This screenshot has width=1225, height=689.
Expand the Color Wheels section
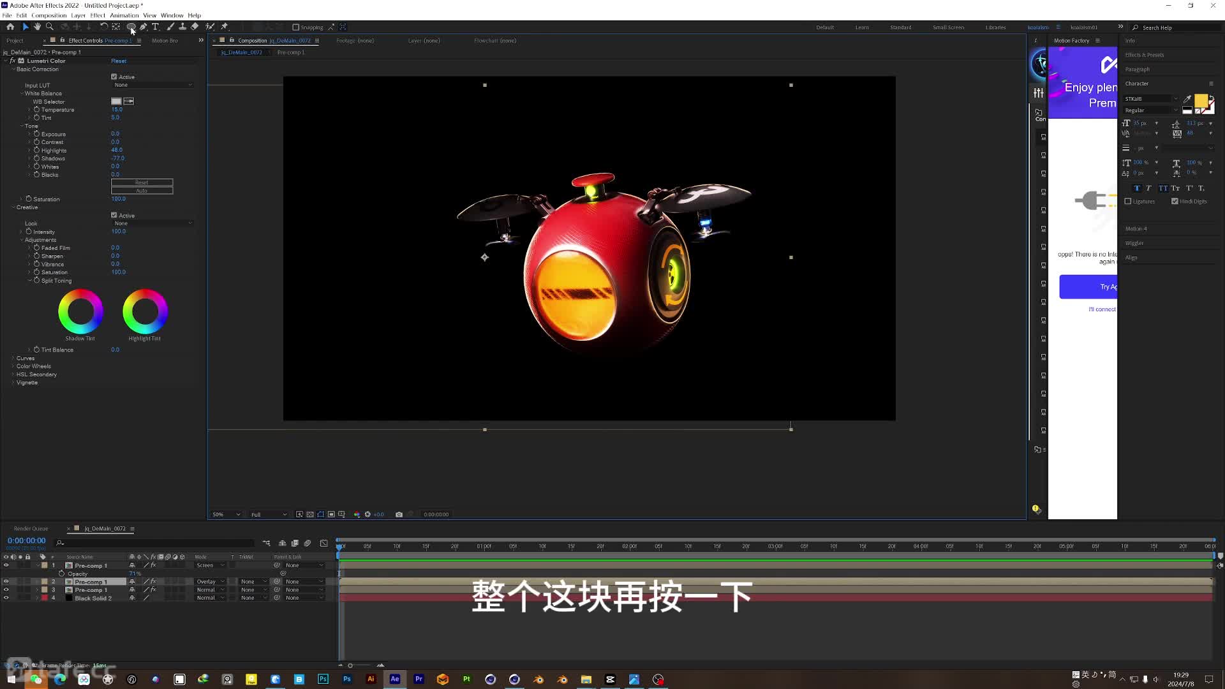point(13,366)
